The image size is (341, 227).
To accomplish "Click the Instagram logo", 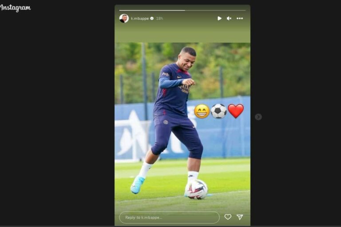I will click(x=16, y=8).
